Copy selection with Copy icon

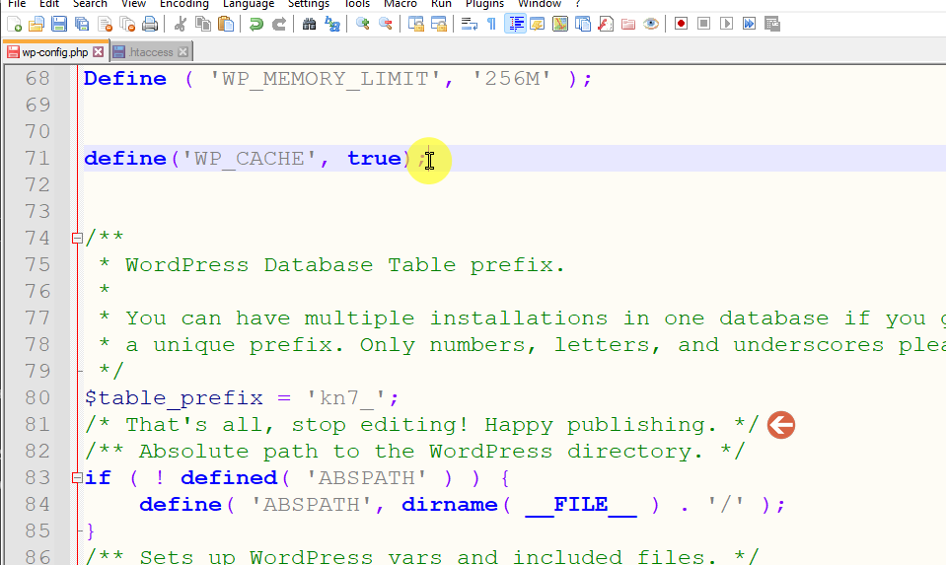pos(203,24)
